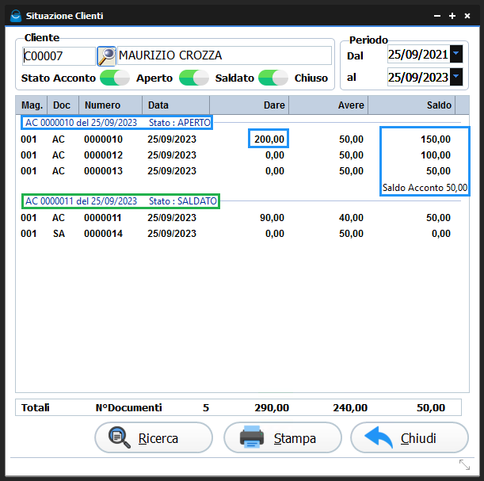Click the al date field 25/09/2023

418,77
